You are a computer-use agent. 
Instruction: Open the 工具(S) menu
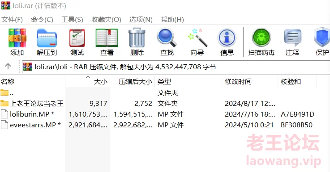point(72,20)
